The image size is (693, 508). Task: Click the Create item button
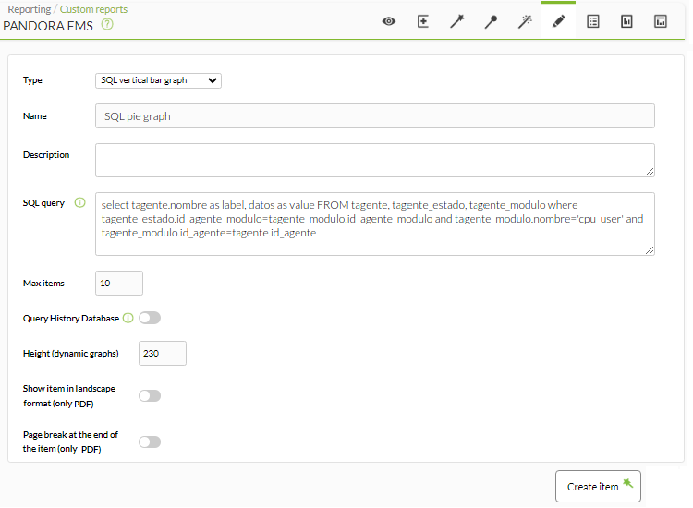tap(598, 487)
